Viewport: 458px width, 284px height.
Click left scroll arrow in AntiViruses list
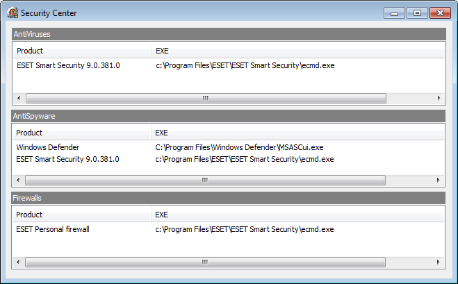click(x=19, y=99)
